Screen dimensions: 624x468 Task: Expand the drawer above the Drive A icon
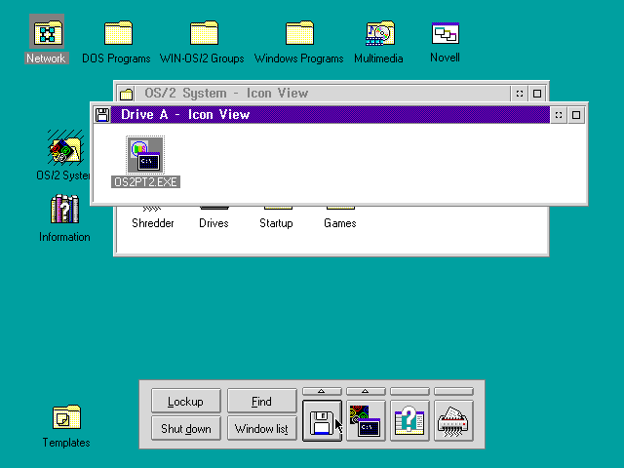322,392
